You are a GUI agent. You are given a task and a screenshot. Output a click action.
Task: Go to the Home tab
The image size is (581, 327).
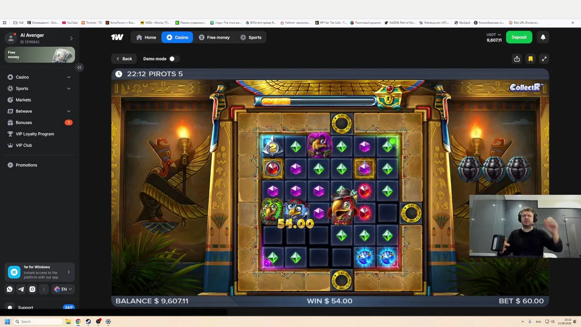coord(146,37)
